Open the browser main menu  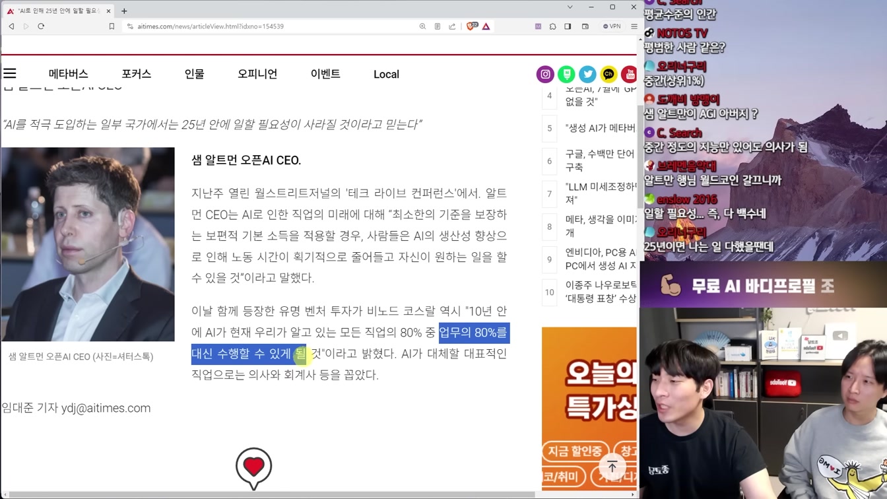click(634, 26)
